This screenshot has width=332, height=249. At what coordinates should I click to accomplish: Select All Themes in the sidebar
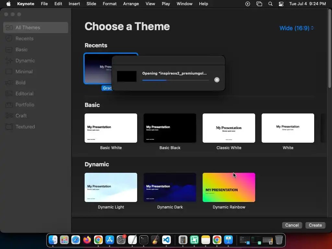pyautogui.click(x=36, y=28)
